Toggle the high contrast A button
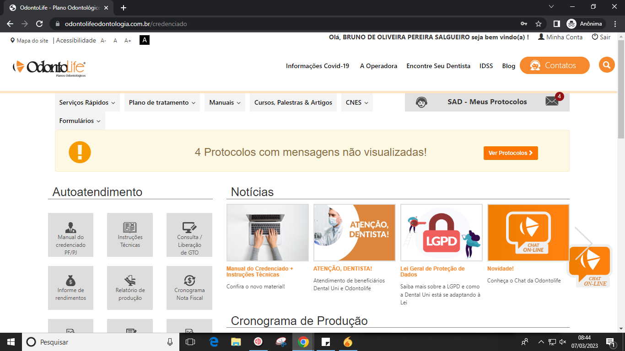625x351 pixels. 145,40
